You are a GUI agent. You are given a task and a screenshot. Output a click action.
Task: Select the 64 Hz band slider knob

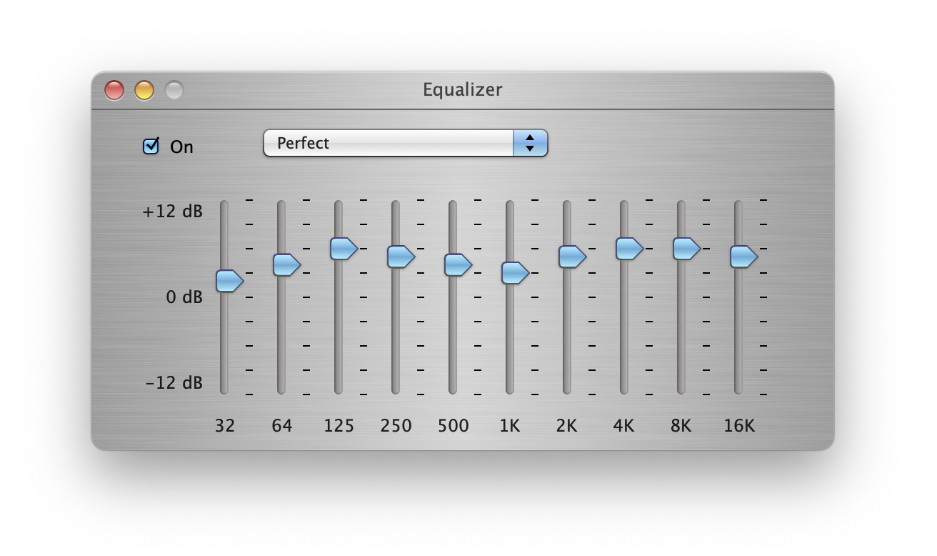286,264
